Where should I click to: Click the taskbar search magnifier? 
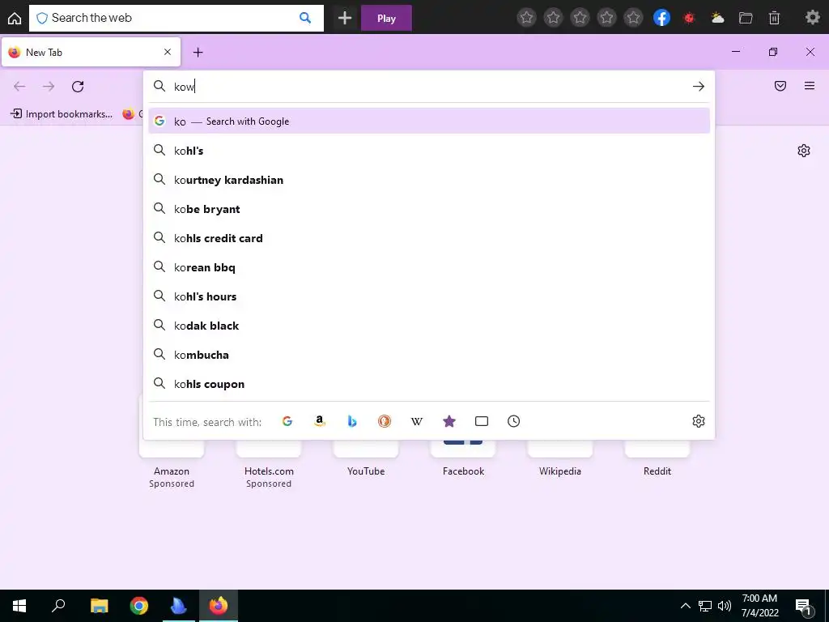coord(58,606)
